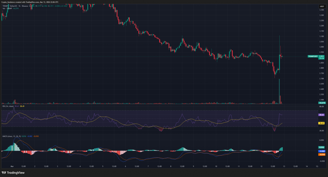Click the -0.050 label on the MACD scale
Viewport: 328px width, 177px height.
[322, 161]
